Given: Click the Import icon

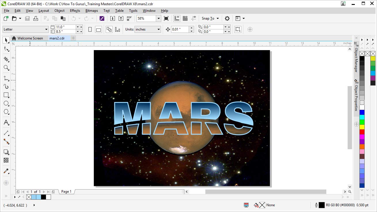Looking at the screenshot, I should pyautogui.click(x=113, y=18).
